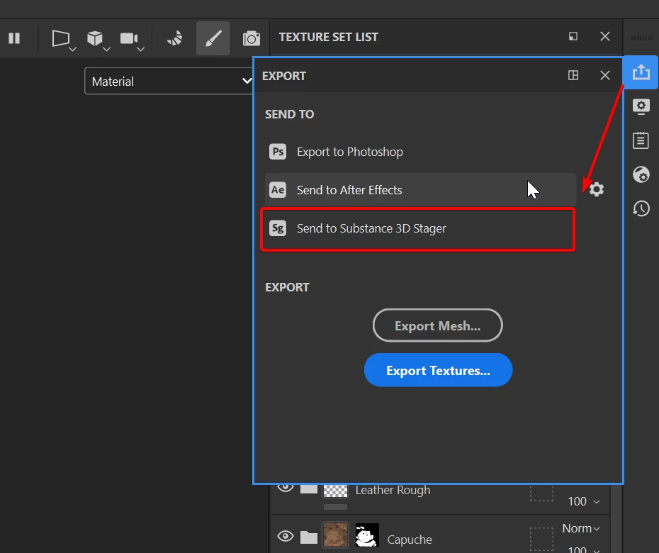This screenshot has width=659, height=553.
Task: Open Leather Rough opacity 100 dropdown
Action: tap(584, 502)
